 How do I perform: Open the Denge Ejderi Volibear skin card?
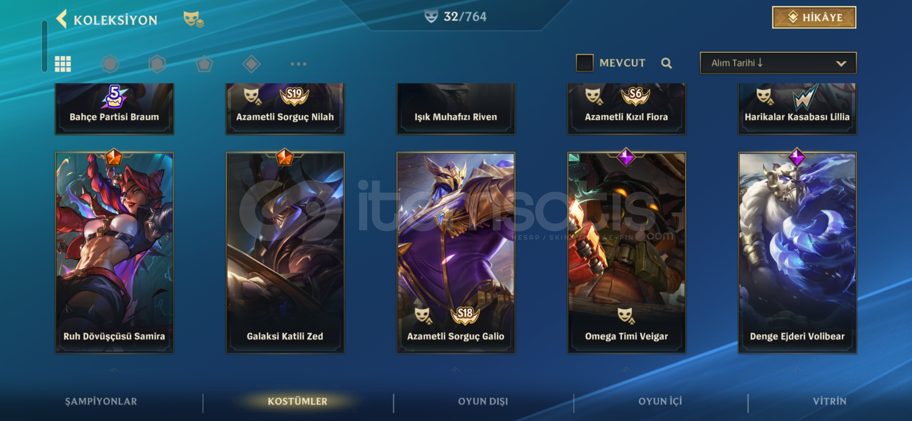tap(797, 253)
